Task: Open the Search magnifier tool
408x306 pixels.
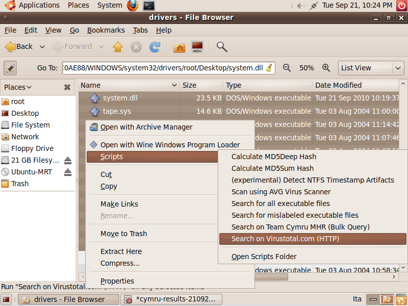Action: click(x=222, y=47)
